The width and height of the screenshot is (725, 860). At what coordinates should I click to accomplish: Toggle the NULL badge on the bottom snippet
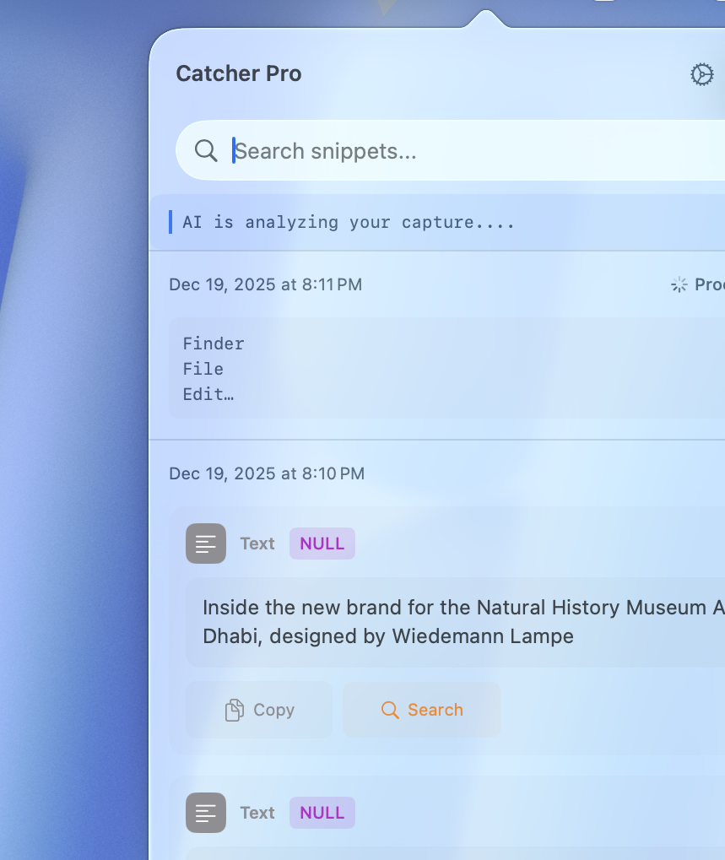[322, 813]
